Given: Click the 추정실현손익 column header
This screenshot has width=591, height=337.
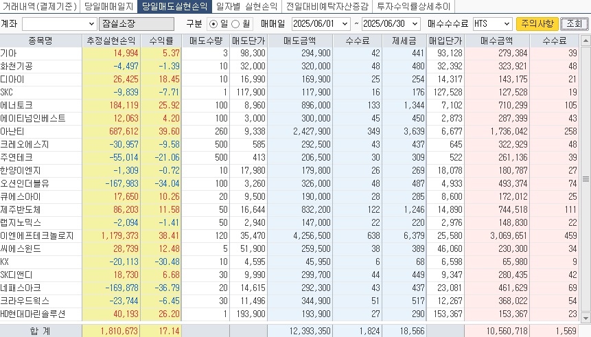Looking at the screenshot, I should click(x=111, y=40).
